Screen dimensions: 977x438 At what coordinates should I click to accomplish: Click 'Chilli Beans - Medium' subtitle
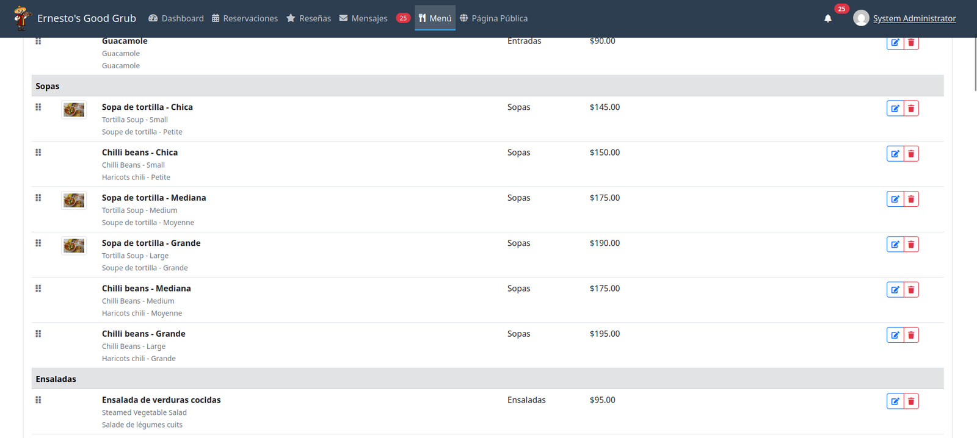138,301
